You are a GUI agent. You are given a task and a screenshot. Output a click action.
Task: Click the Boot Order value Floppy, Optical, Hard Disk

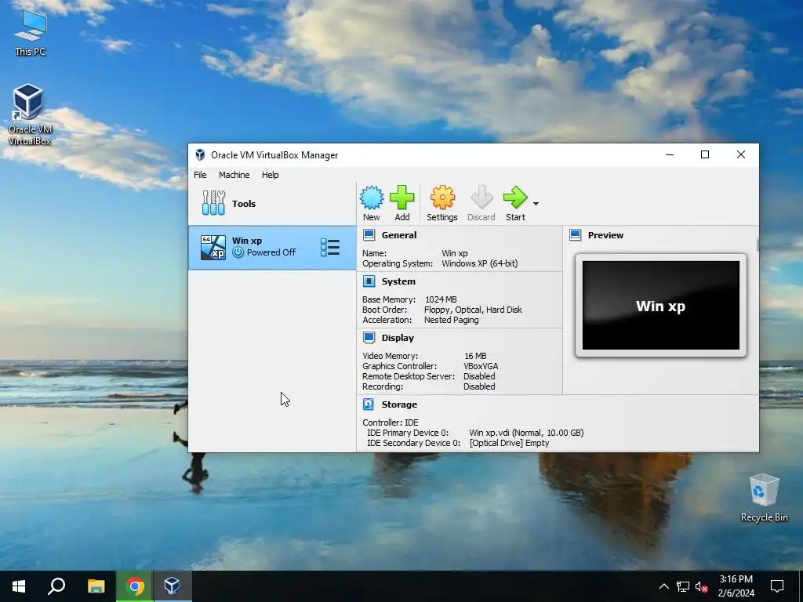coord(473,310)
